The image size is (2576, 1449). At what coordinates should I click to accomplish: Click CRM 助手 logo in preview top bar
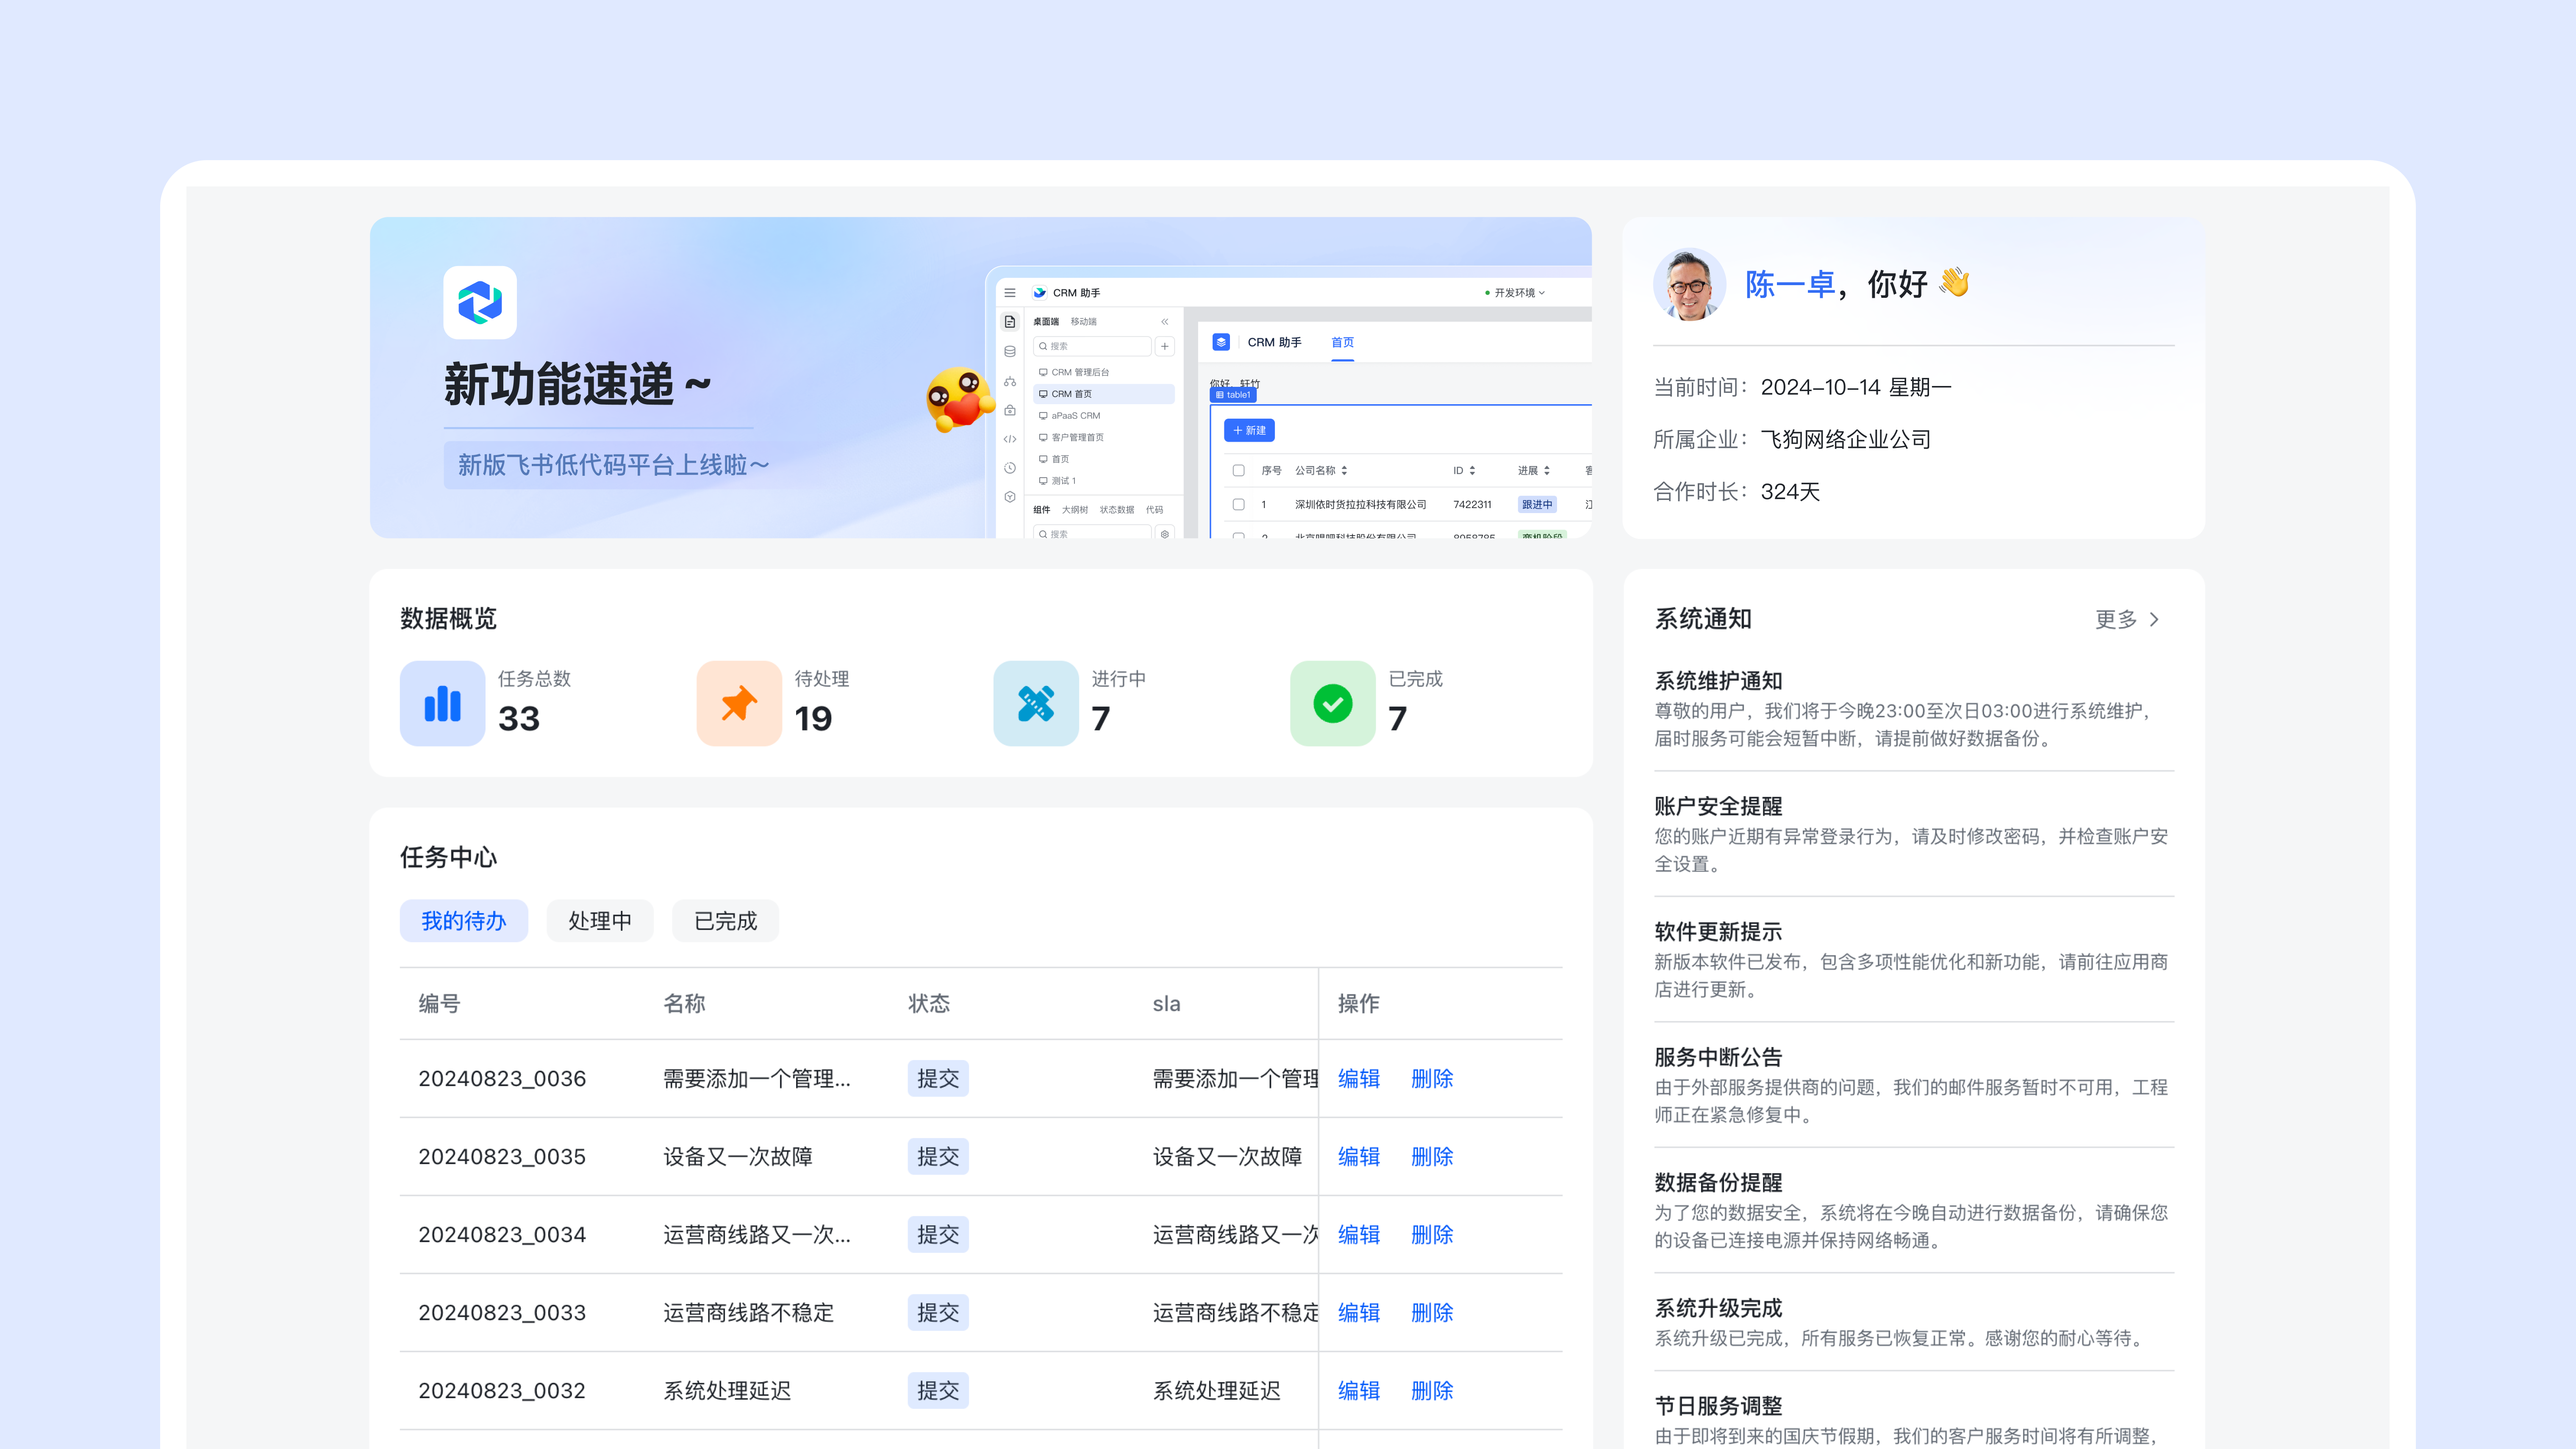pos(1040,293)
